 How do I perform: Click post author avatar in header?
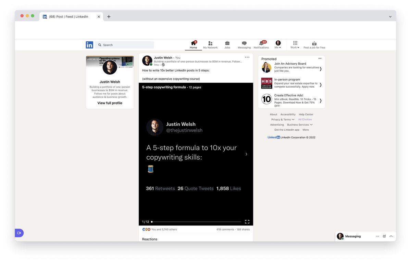coord(147,61)
